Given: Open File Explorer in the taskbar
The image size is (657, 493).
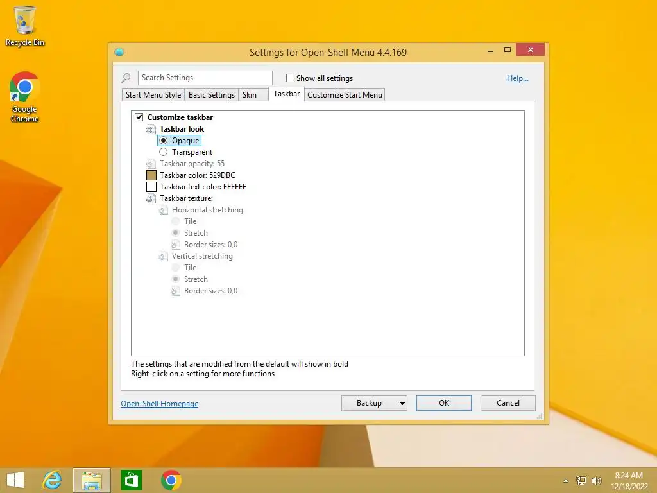Looking at the screenshot, I should point(92,480).
